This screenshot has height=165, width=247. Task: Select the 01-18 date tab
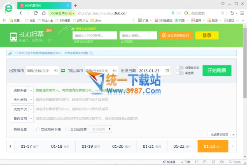point(60,146)
